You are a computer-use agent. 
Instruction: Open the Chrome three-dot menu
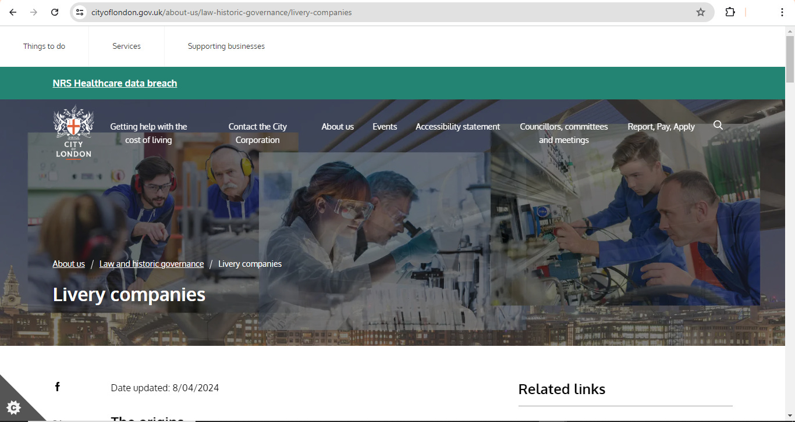point(782,12)
